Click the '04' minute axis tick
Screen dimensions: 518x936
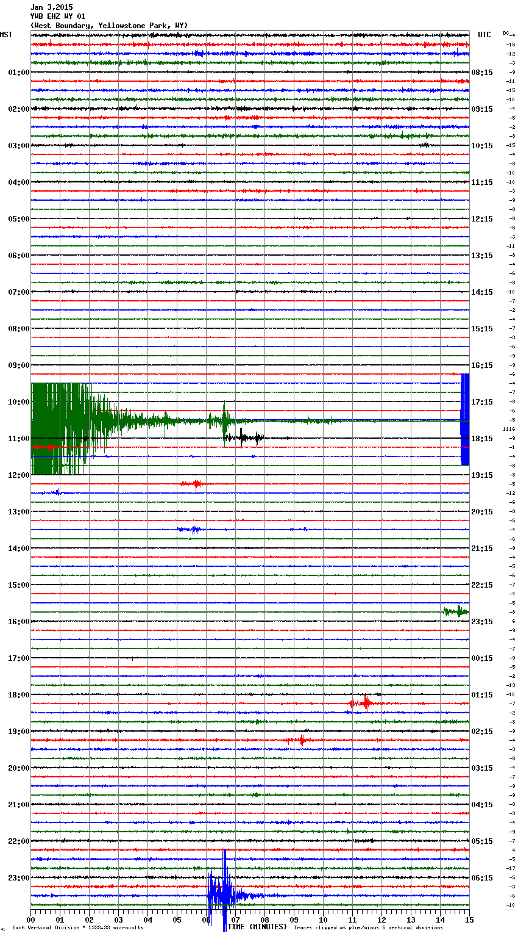point(148,920)
